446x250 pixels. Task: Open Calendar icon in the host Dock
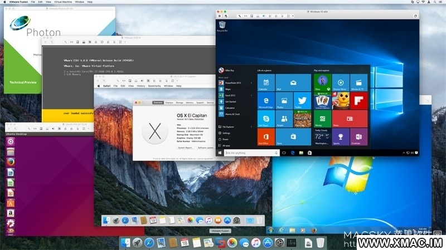click(x=185, y=243)
